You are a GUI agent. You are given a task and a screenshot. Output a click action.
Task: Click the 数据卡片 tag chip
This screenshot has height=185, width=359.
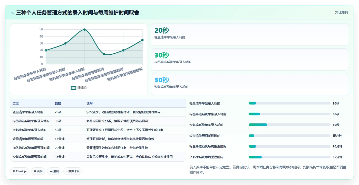[x=73, y=171]
